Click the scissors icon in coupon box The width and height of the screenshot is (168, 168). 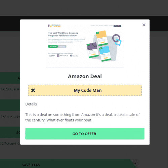[33, 90]
